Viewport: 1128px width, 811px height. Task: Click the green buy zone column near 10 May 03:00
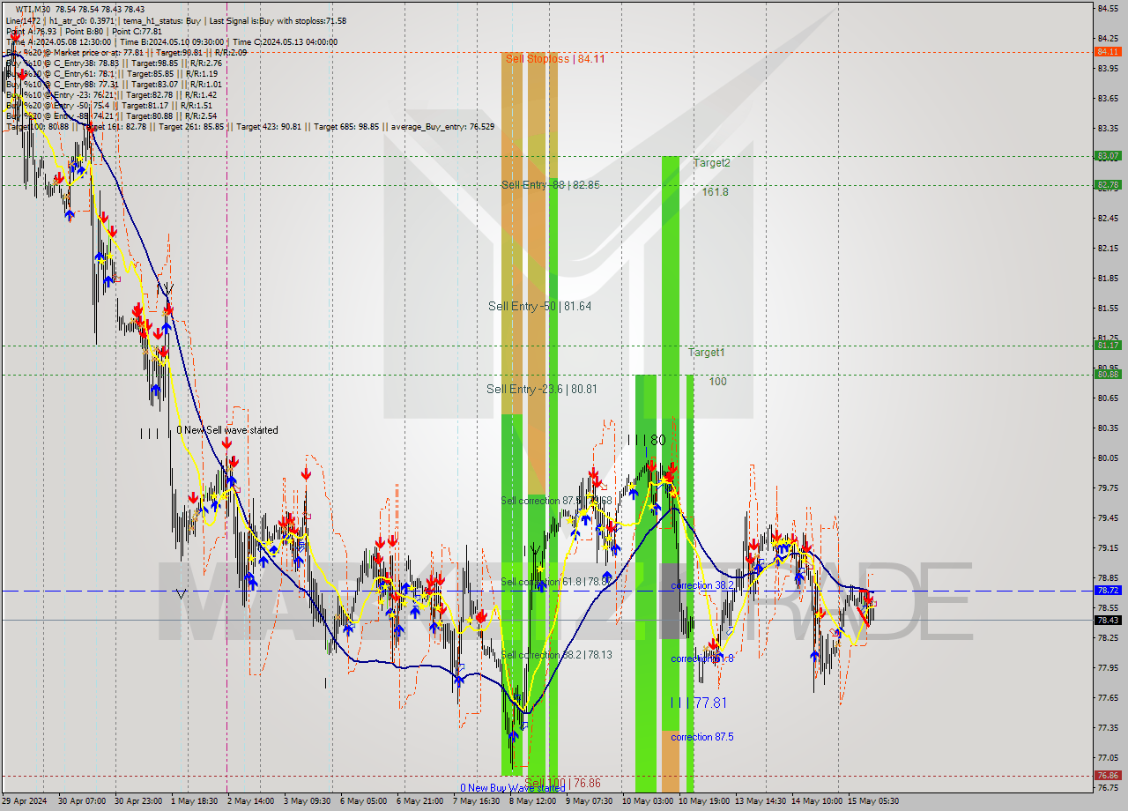(643, 529)
